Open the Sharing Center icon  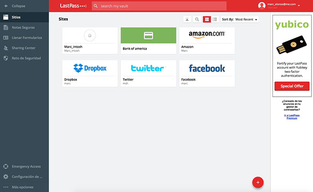pos(6,48)
